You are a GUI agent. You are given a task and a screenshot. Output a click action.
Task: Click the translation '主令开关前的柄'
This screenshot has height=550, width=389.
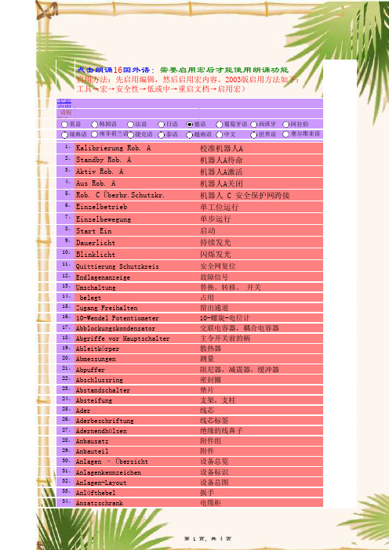pos(225,338)
